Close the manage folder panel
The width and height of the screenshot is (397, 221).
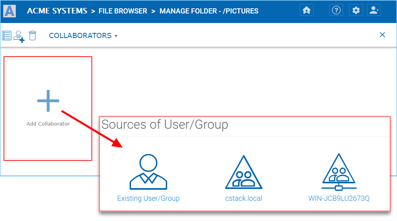[x=382, y=35]
